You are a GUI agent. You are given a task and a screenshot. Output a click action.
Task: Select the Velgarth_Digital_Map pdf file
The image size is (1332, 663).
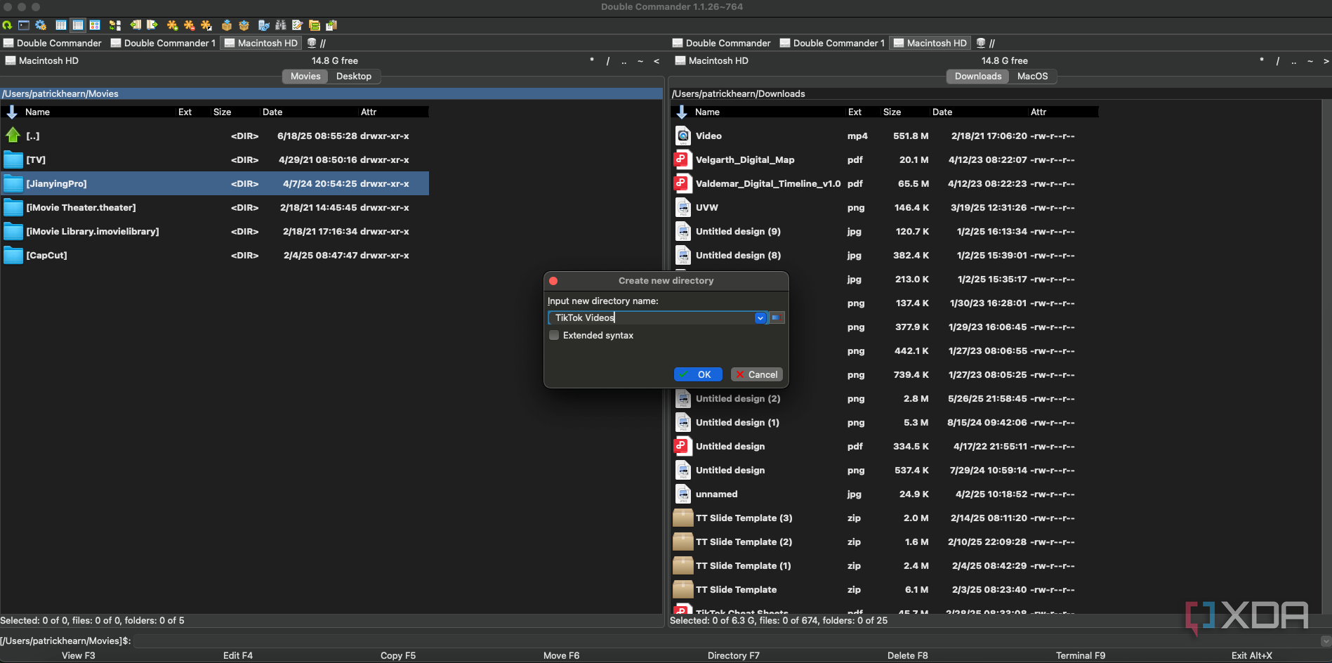click(885, 159)
